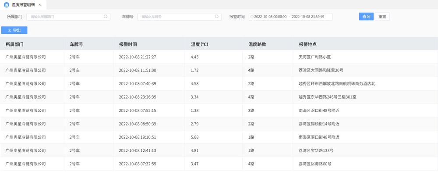Click the clock icon in 报警时间 picker
The width and height of the screenshot is (438, 175).
(252, 17)
